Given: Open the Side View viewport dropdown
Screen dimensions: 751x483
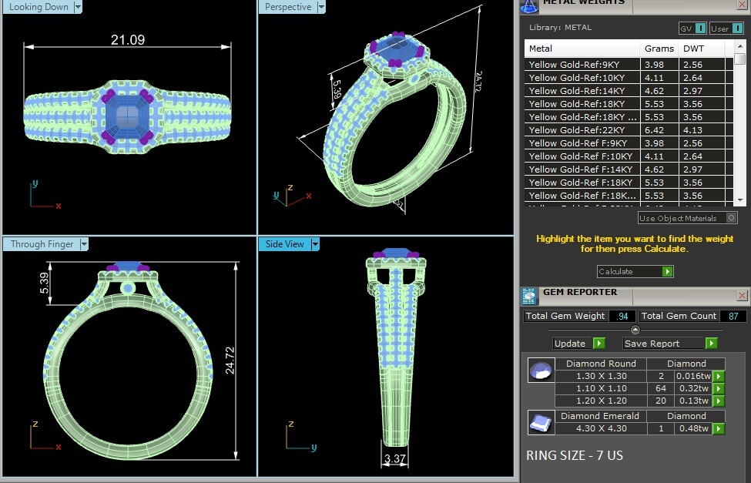Looking at the screenshot, I should (x=314, y=244).
